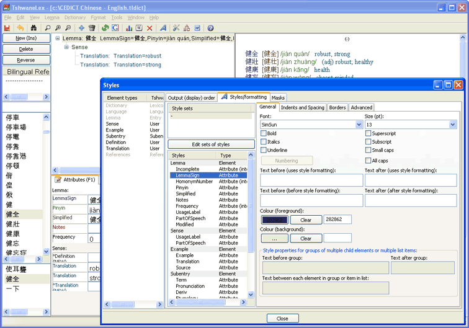Click the bar chart statistics icon
The height and width of the screenshot is (328, 469).
128,28
